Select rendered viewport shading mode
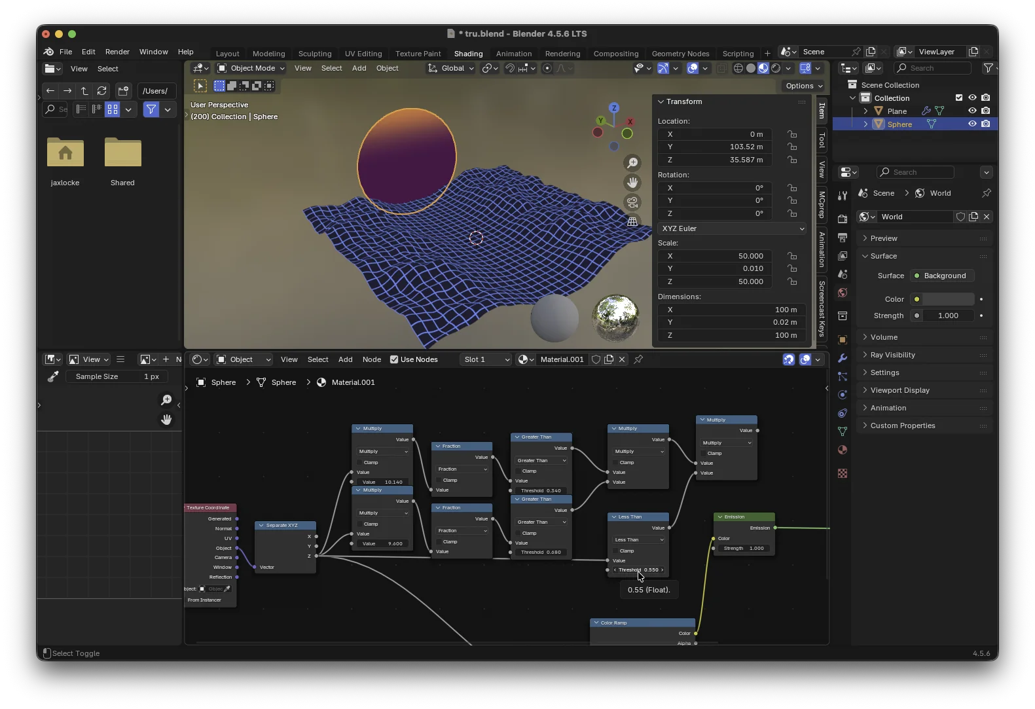 tap(776, 68)
